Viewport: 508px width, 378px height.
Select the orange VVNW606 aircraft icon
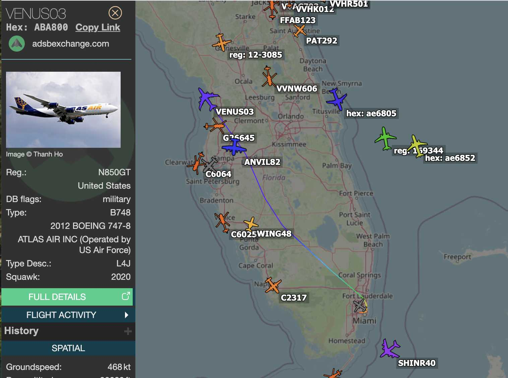(x=268, y=77)
